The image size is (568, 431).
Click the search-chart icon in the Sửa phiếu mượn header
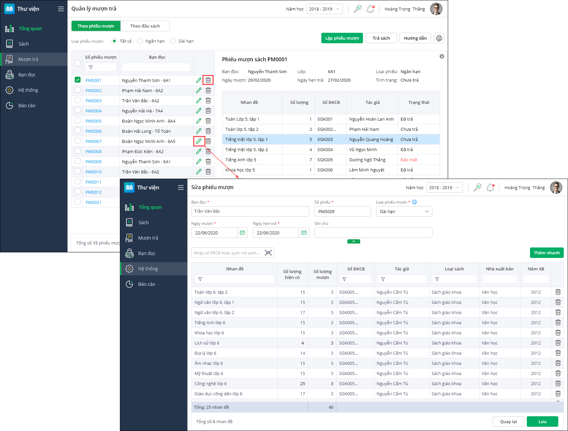click(x=478, y=187)
